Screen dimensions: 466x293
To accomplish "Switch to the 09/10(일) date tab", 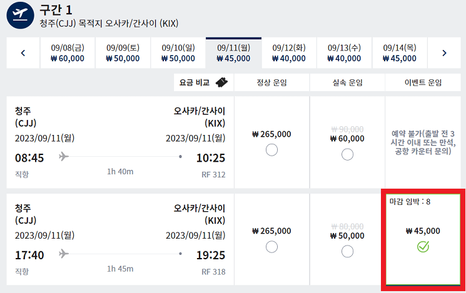I will pos(178,53).
